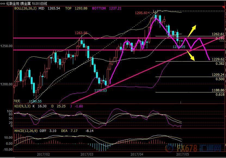Click the 2017/03 date on time axis

87,154
